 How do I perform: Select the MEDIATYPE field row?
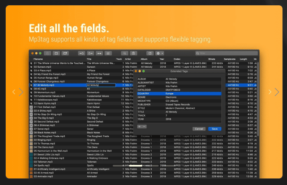pyautogui.click(x=179, y=101)
